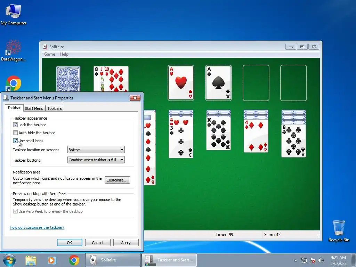
Task: Select the 8 of clubs card
Action: [x=293, y=141]
